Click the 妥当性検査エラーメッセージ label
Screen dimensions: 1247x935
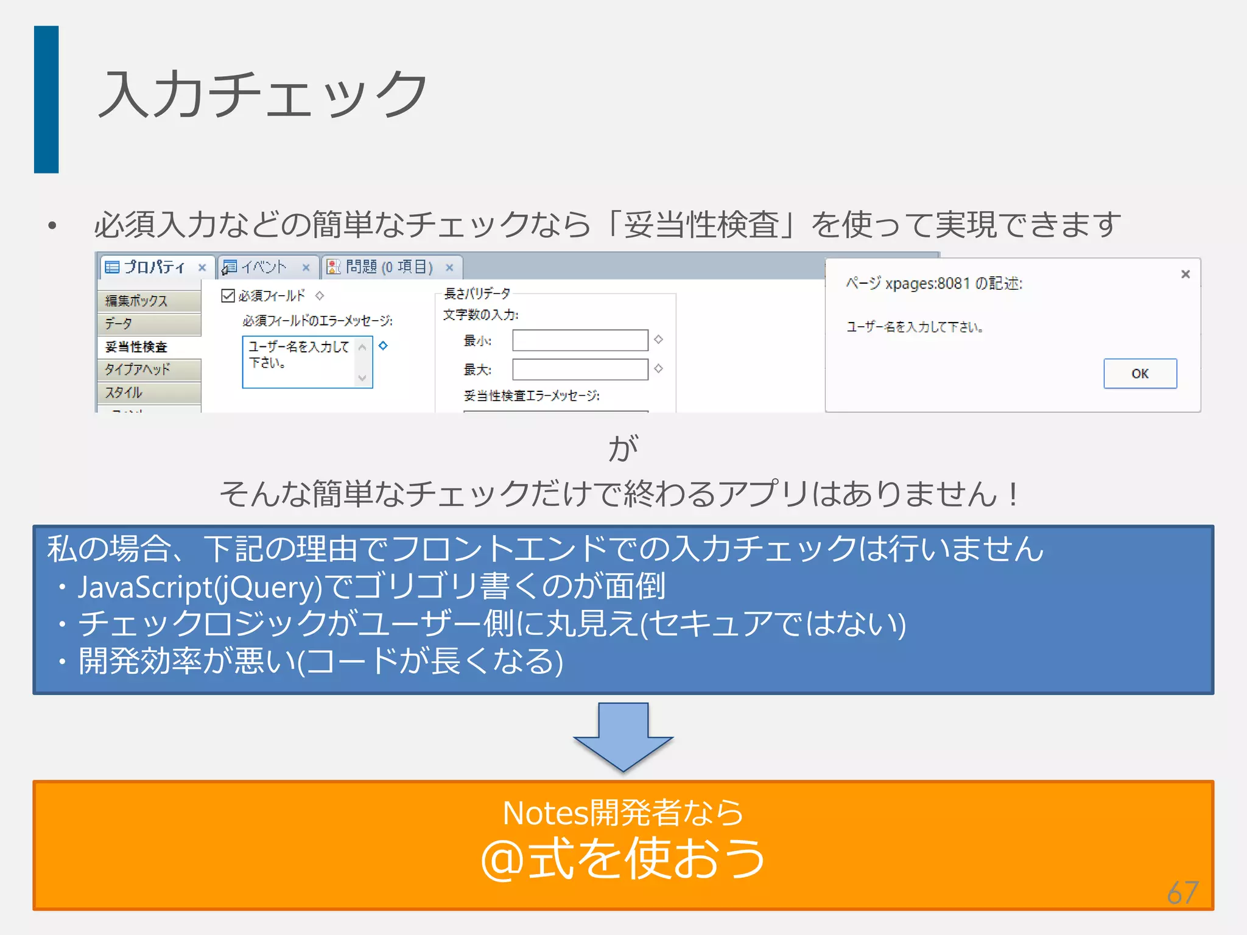click(532, 396)
